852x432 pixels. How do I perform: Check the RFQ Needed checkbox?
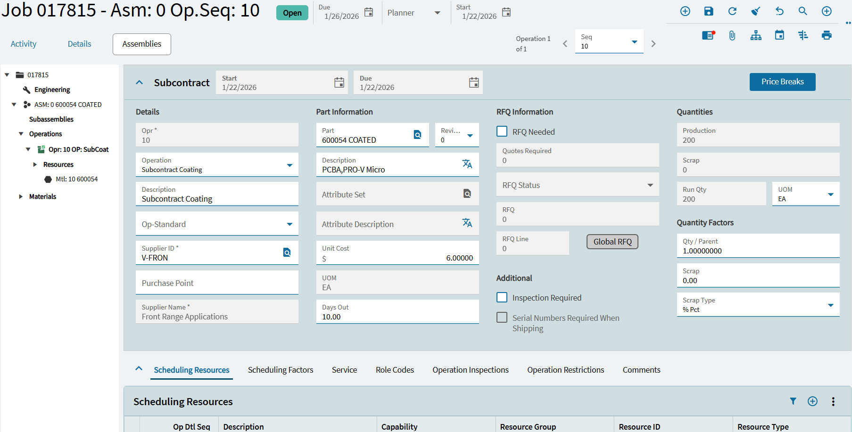coord(502,131)
